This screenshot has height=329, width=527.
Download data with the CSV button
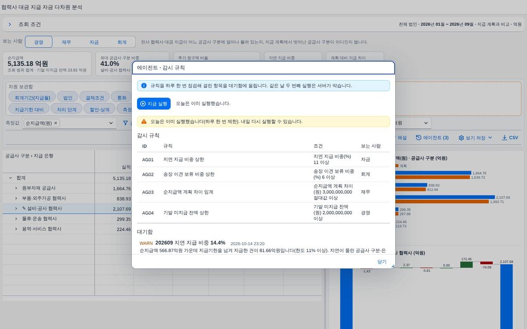[510, 138]
